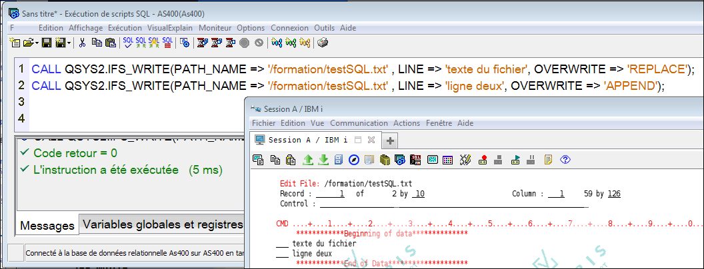Paste clipboard in the SQL script toolbar

(111, 43)
